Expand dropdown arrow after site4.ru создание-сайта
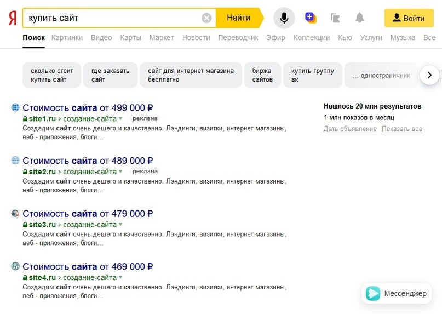The width and height of the screenshot is (442, 314). [x=120, y=278]
